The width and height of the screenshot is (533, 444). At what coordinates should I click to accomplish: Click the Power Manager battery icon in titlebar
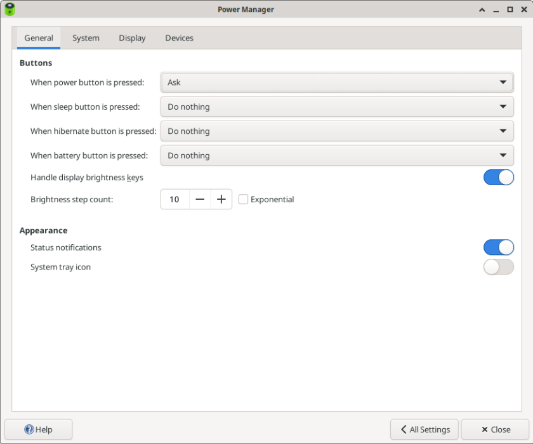pyautogui.click(x=9, y=9)
